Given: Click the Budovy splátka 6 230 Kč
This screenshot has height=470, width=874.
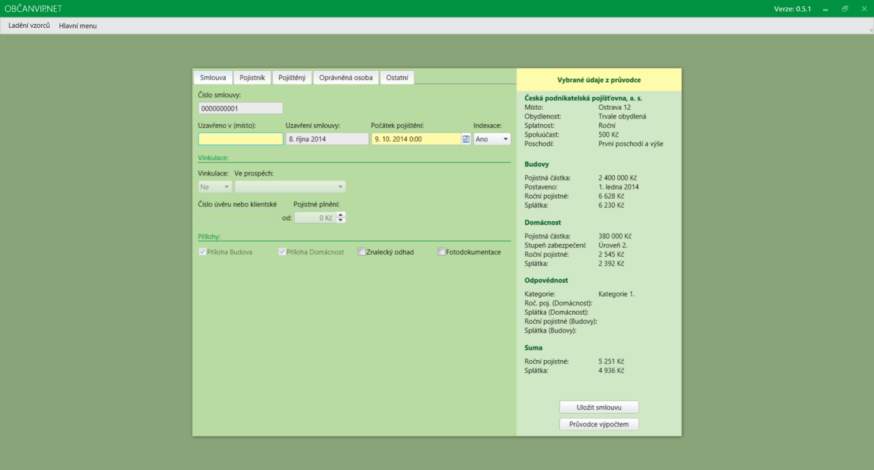Looking at the screenshot, I should [x=611, y=205].
